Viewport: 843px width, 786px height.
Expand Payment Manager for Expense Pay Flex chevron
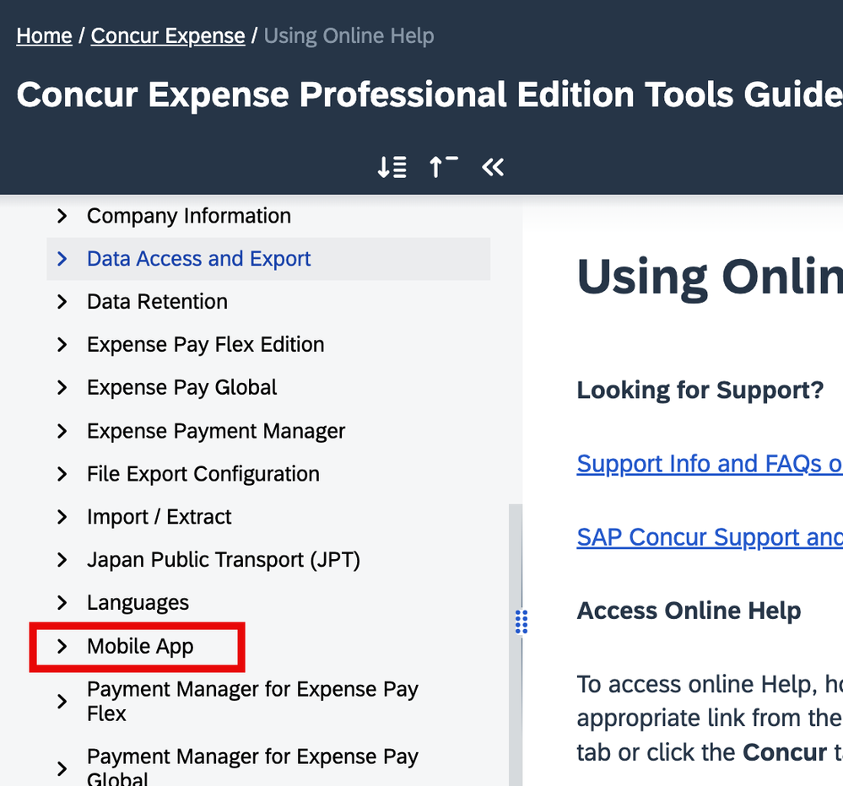[x=62, y=701]
